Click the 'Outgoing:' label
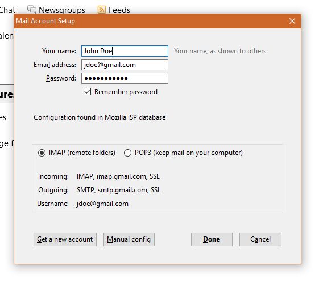 pos(53,190)
